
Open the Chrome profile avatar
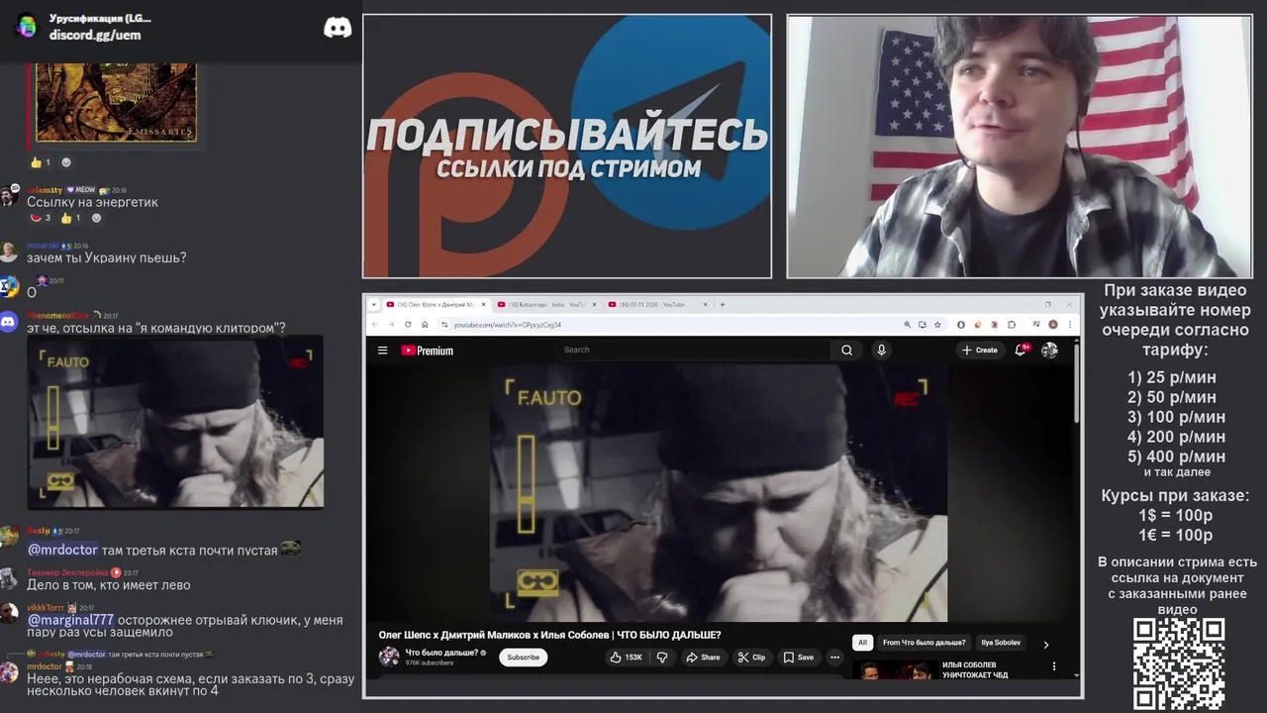1053,325
